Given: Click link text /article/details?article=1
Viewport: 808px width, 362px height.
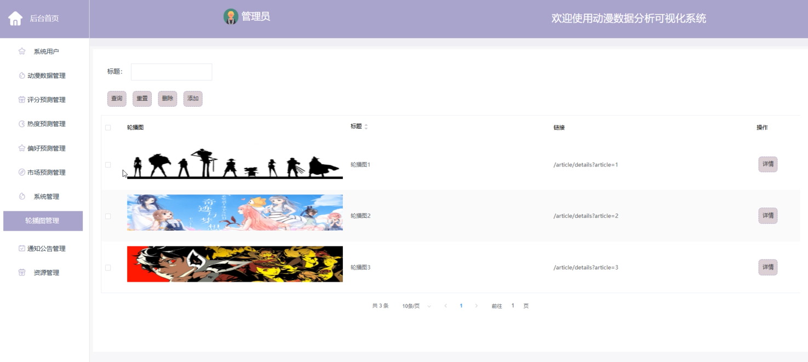Looking at the screenshot, I should coord(586,165).
